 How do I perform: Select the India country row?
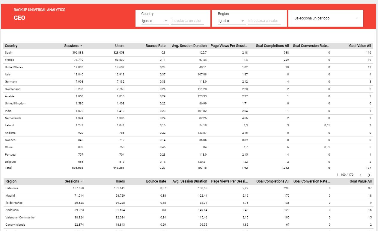pyautogui.click(x=188, y=111)
